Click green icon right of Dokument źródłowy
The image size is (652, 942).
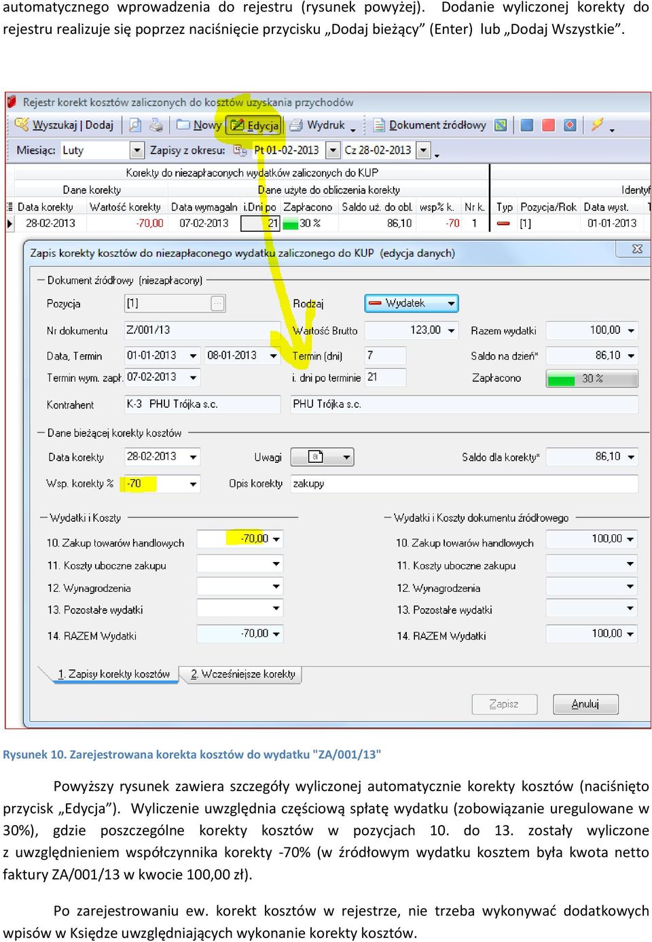tap(501, 125)
